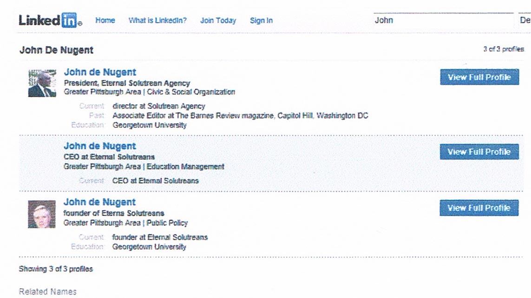Click the Solutrean Agency President profile photo
This screenshot has width=531, height=298.
(x=42, y=83)
